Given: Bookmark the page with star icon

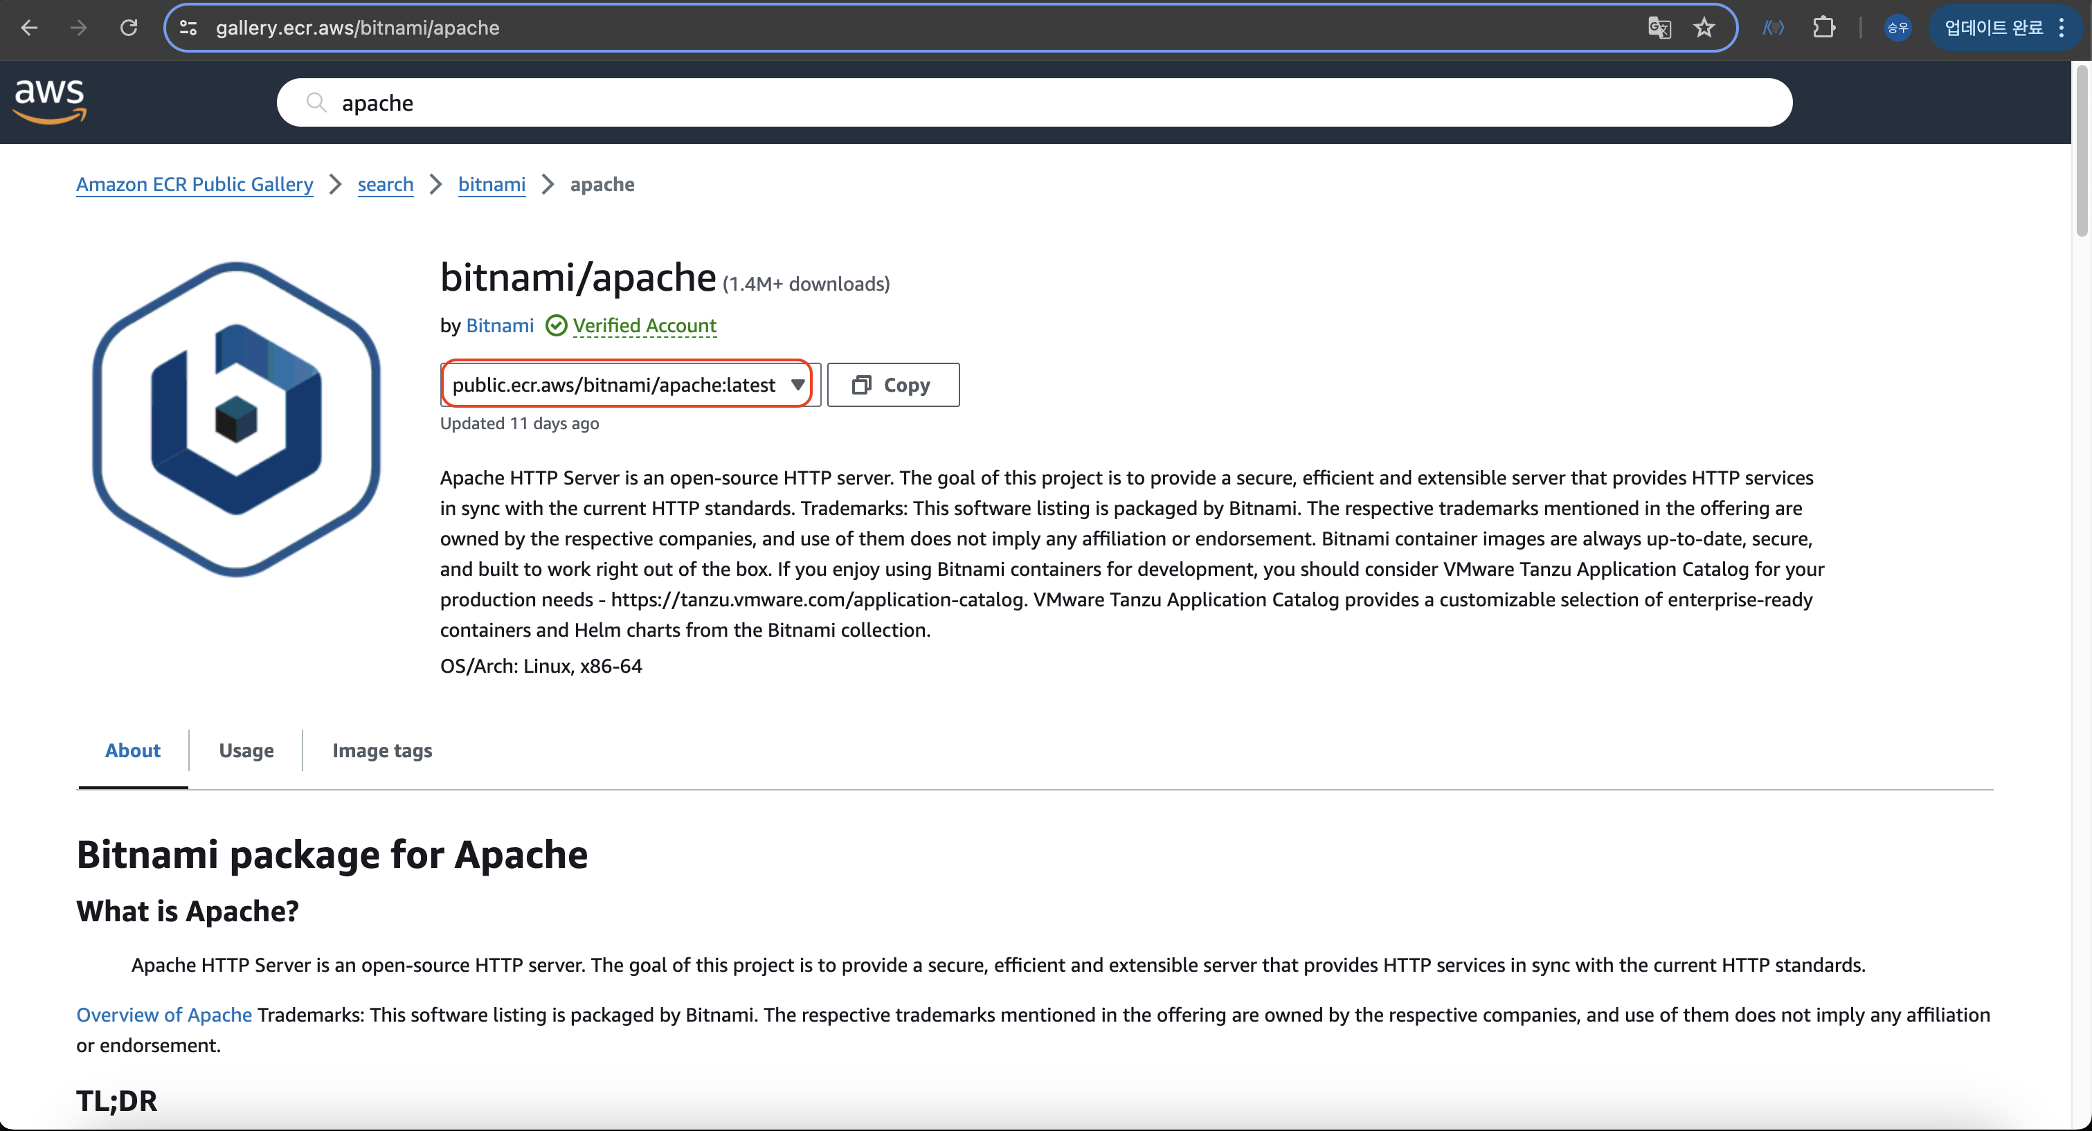Looking at the screenshot, I should point(1704,28).
